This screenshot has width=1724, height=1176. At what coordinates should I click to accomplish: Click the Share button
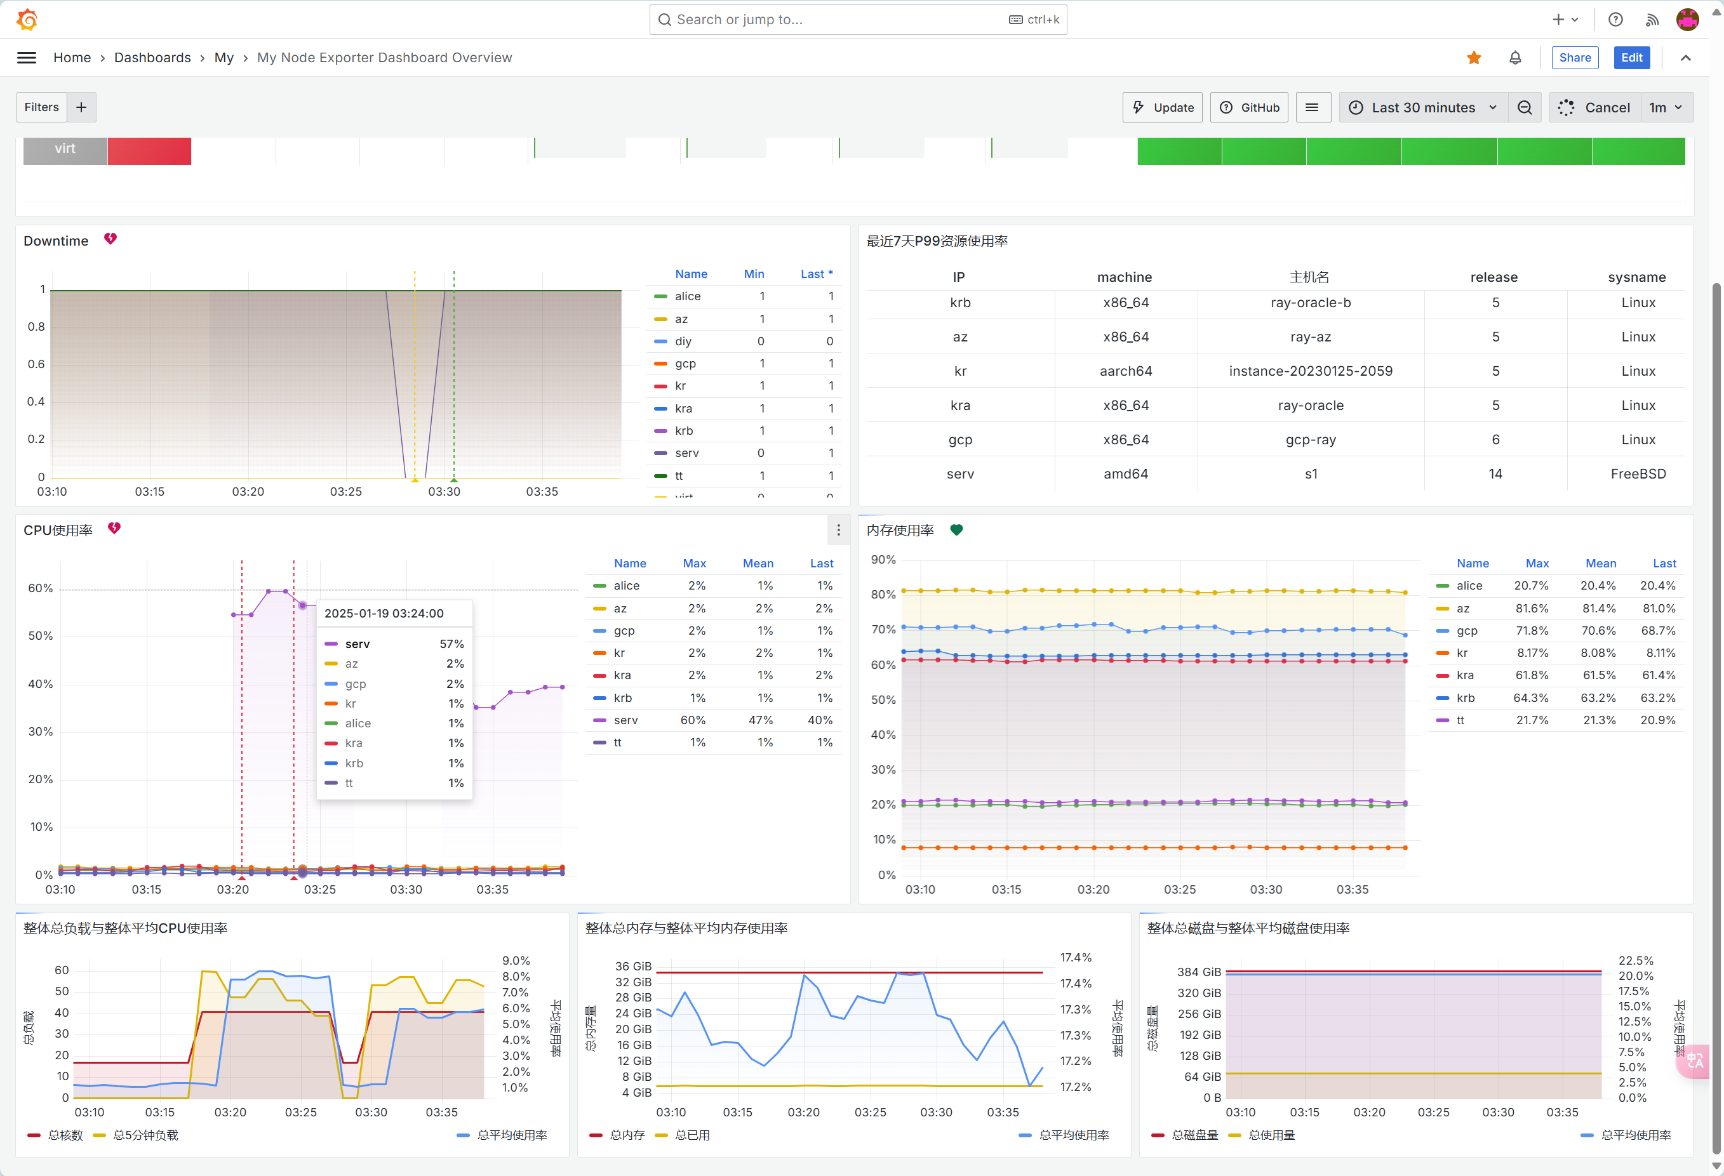tap(1575, 58)
